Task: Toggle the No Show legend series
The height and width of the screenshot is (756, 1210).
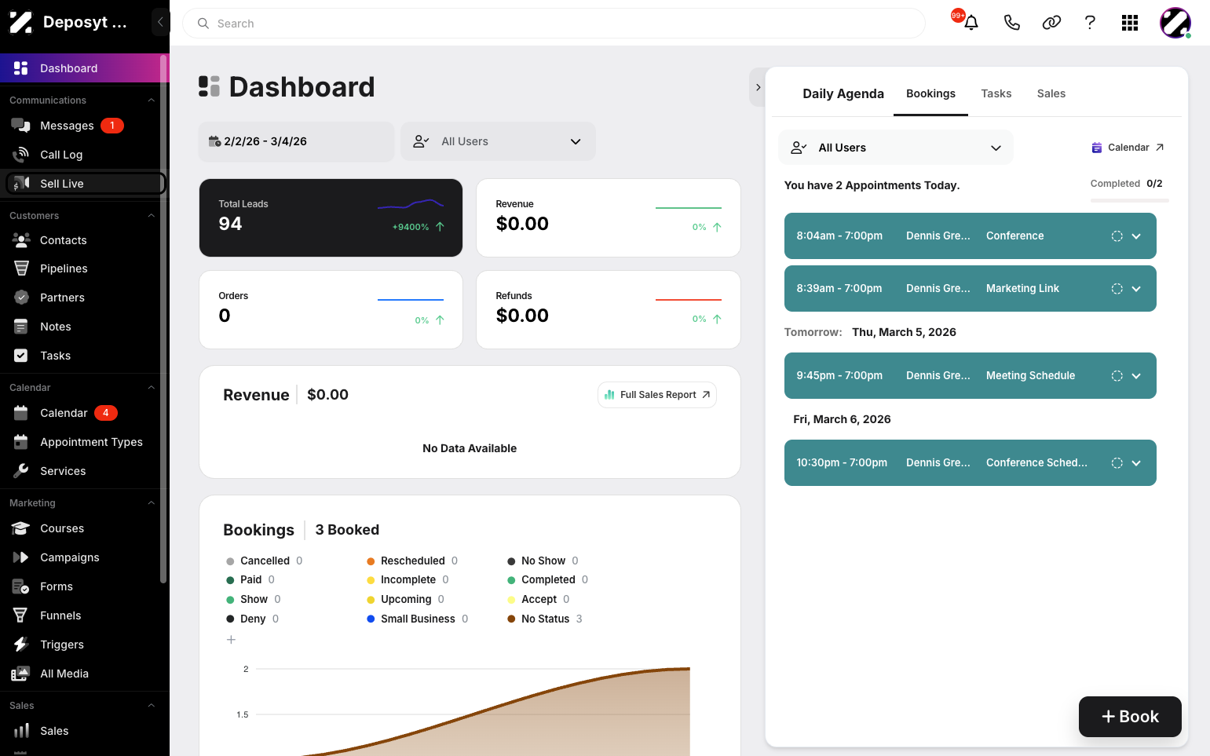Action: point(543,561)
